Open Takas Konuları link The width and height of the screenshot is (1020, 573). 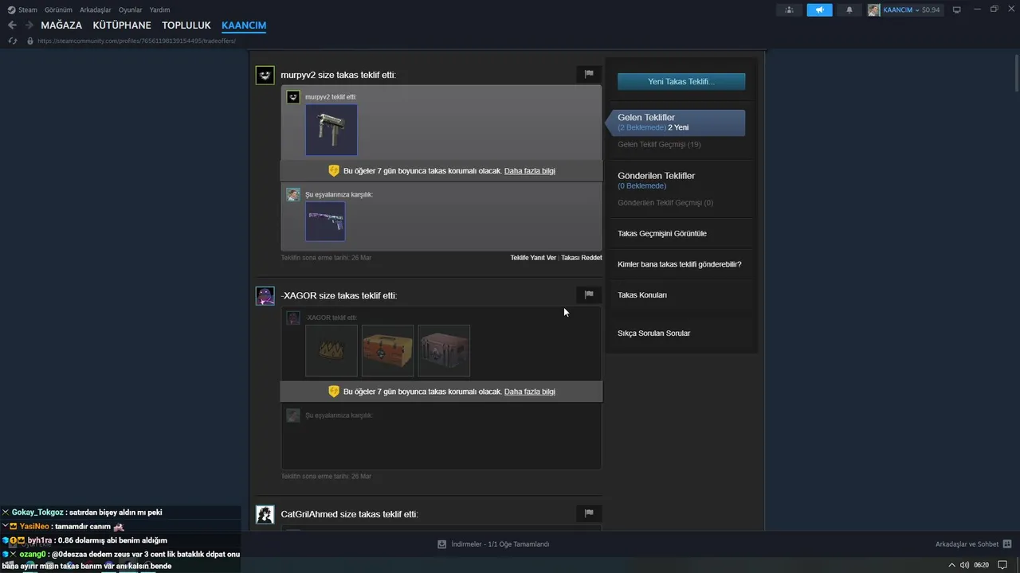[x=642, y=295]
